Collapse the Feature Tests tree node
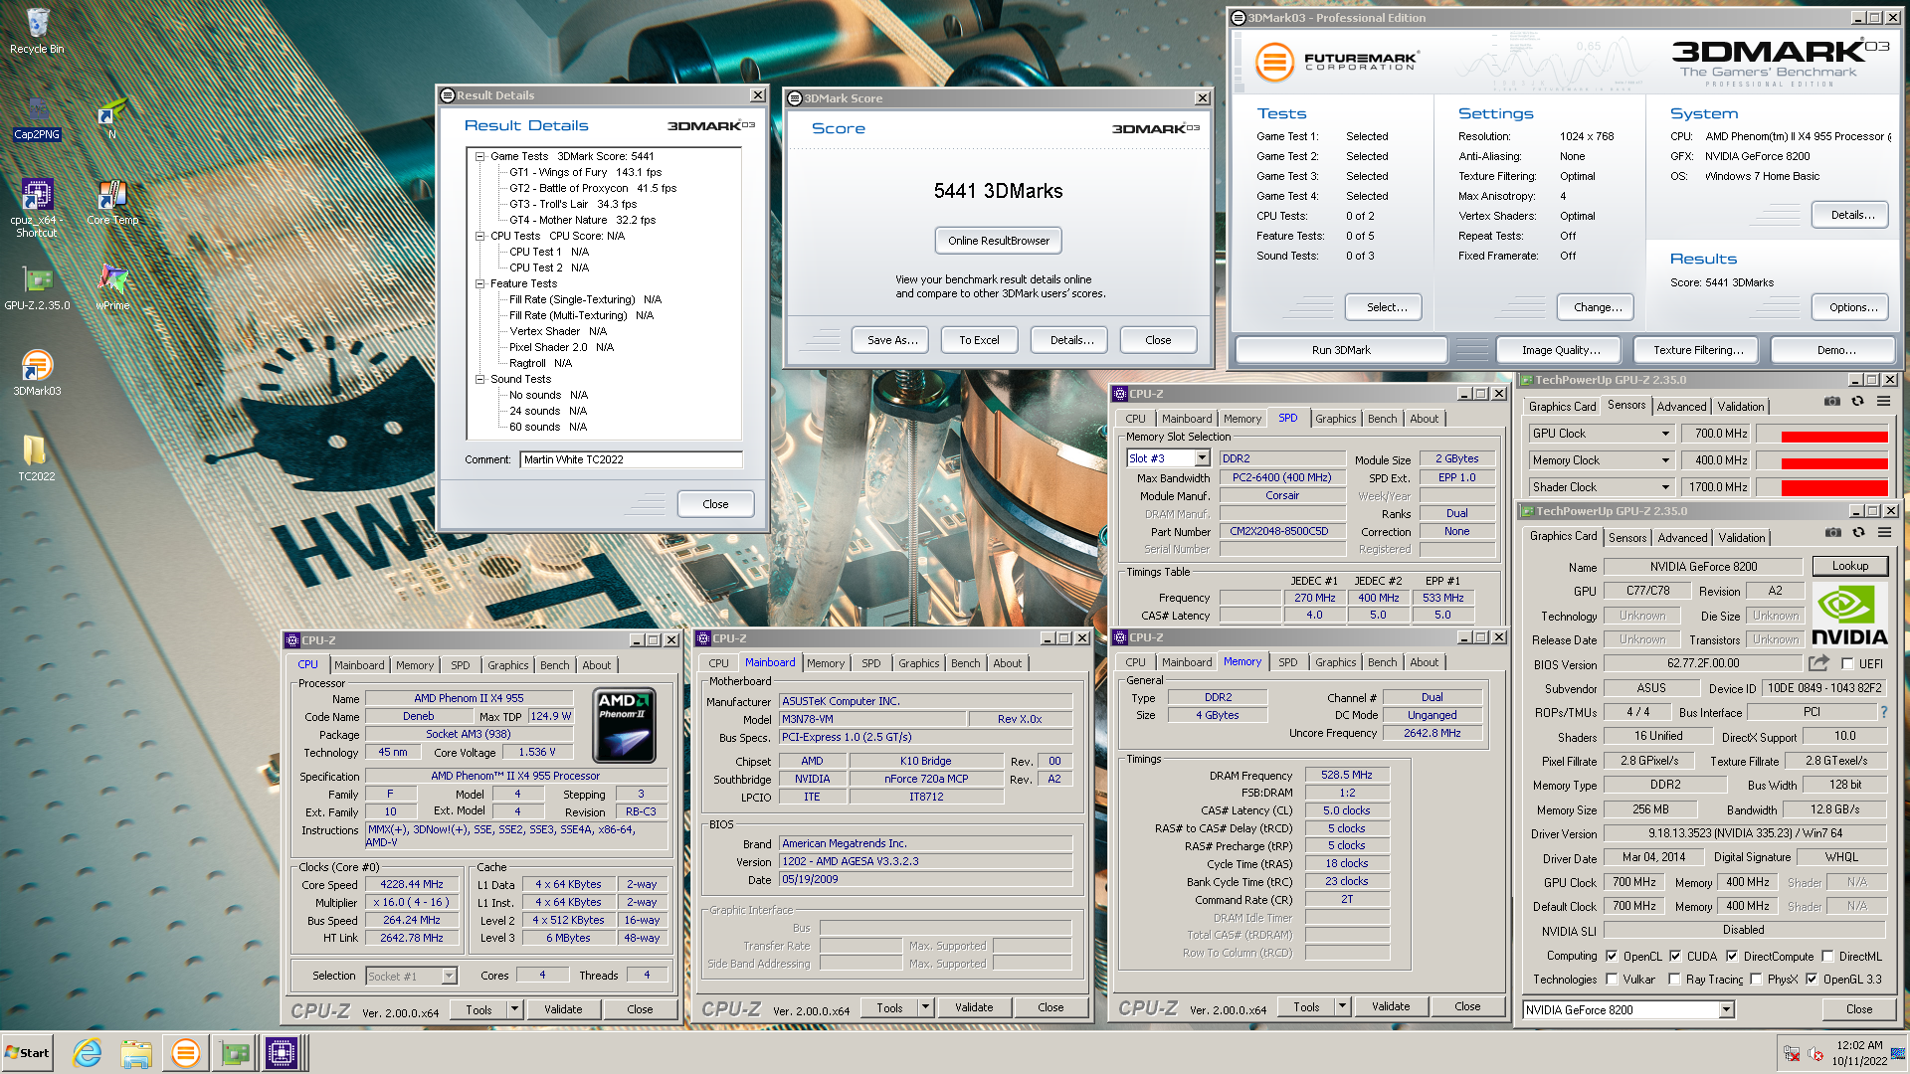The height and width of the screenshot is (1074, 1910). pos(480,283)
